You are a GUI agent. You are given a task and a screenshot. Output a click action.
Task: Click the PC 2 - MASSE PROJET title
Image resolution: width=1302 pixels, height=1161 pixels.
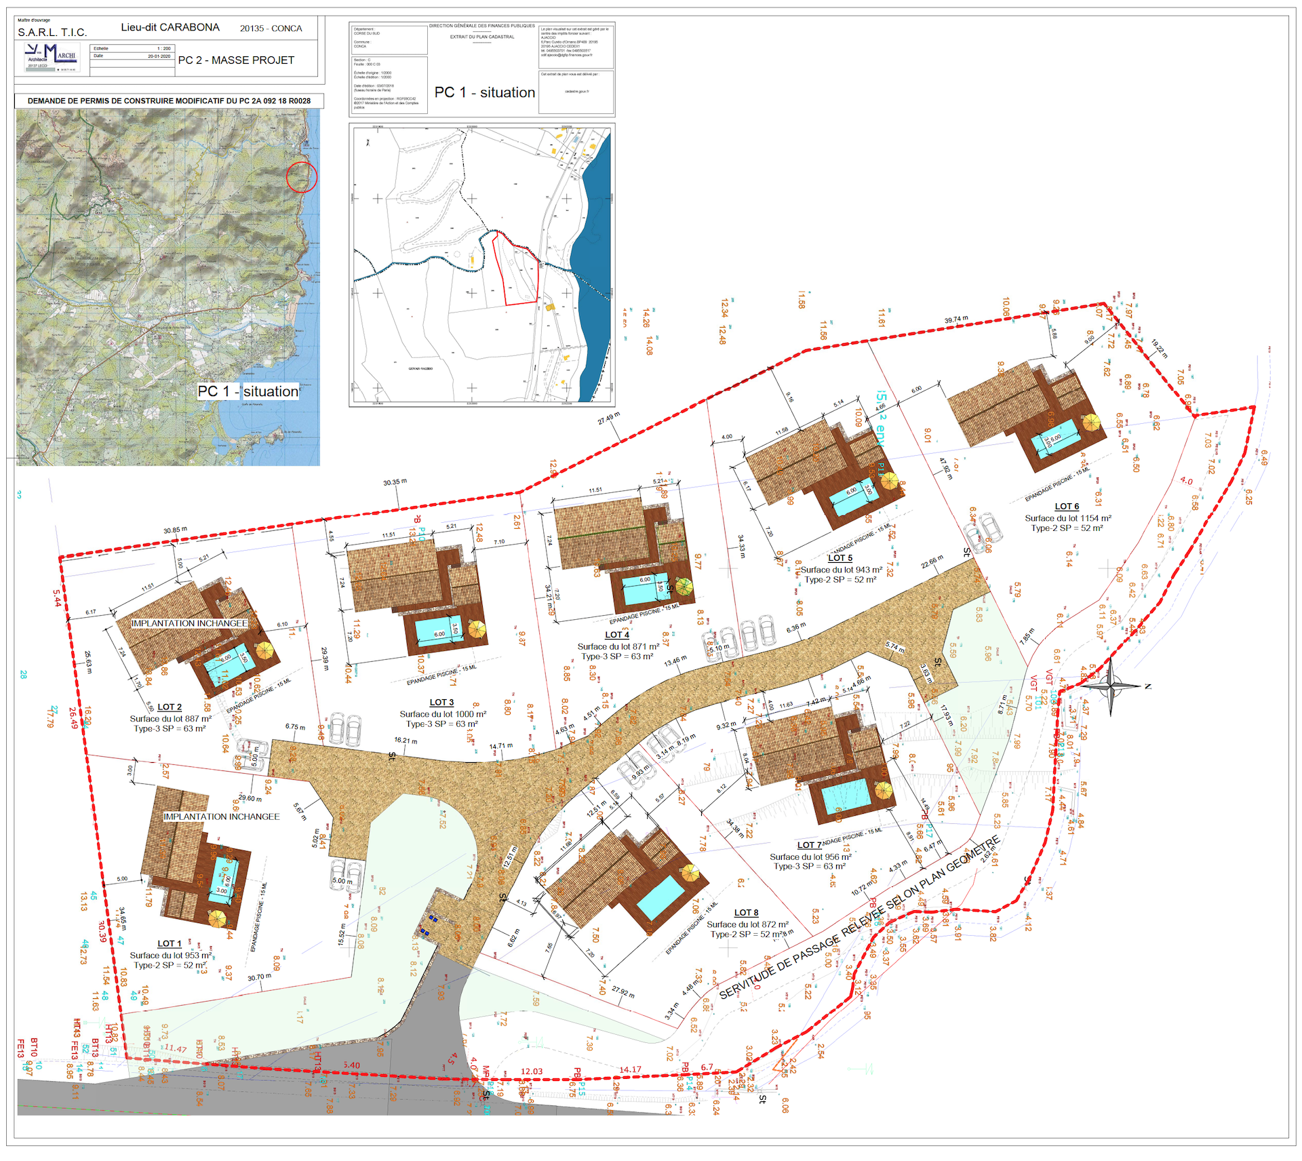click(x=236, y=60)
